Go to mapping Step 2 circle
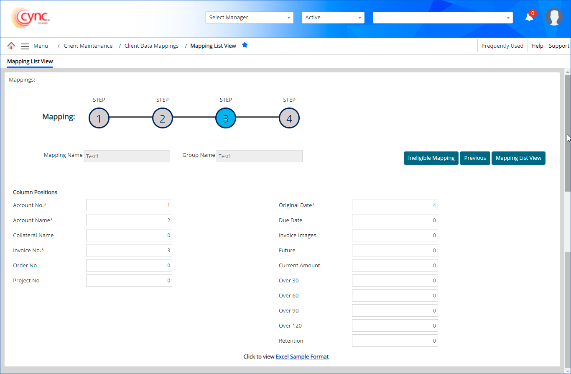Viewport: 571px width, 374px height. pos(163,118)
